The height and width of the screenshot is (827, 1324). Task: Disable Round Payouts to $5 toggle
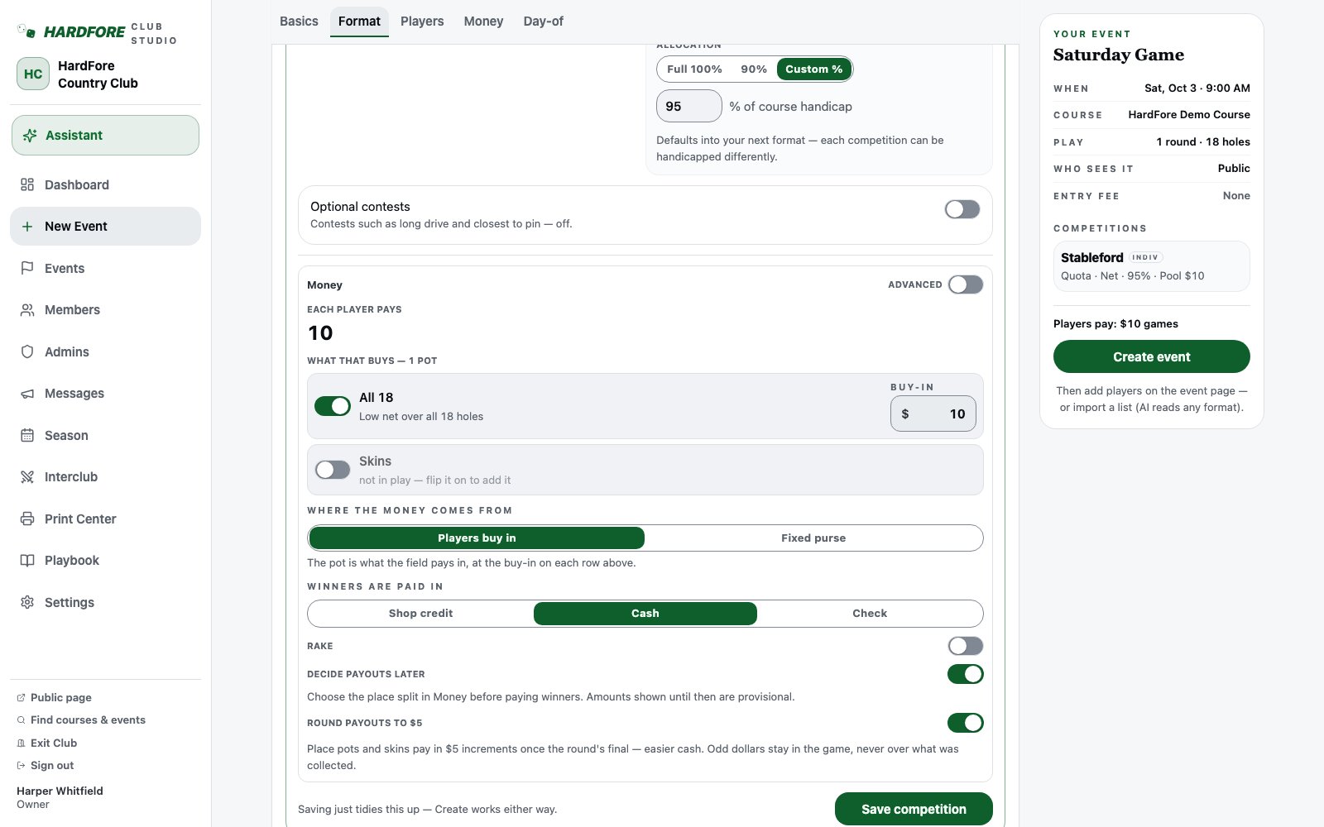[966, 723]
